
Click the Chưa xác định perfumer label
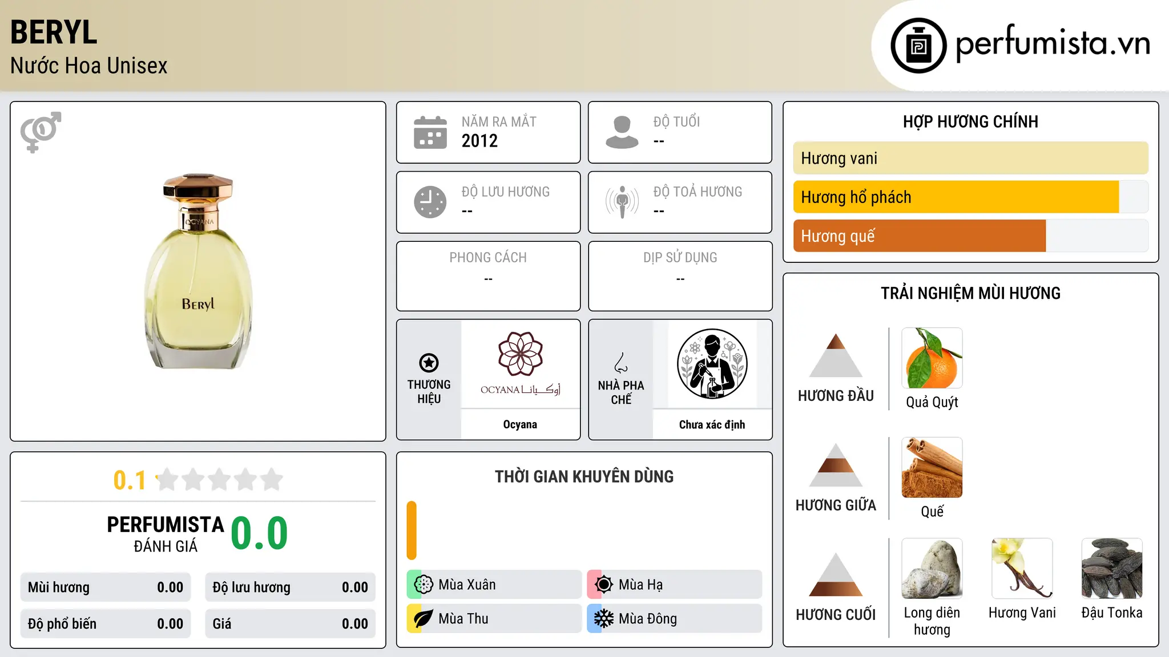[712, 424]
